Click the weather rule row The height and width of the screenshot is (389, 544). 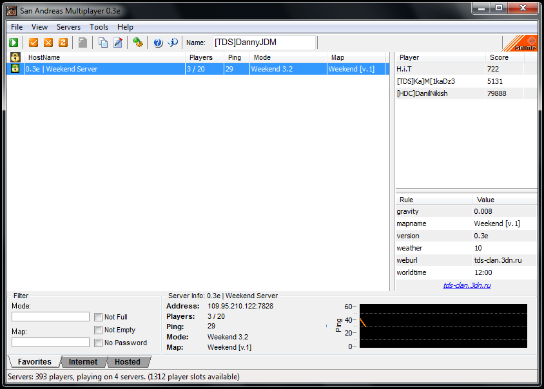click(466, 248)
